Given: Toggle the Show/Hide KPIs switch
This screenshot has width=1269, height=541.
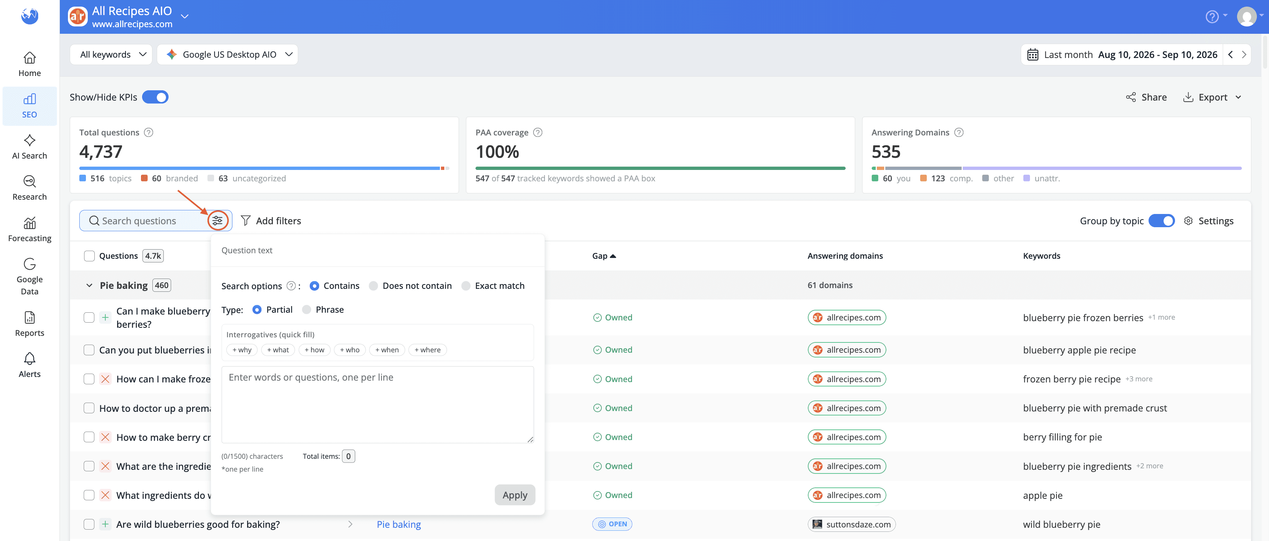Looking at the screenshot, I should pyautogui.click(x=155, y=97).
